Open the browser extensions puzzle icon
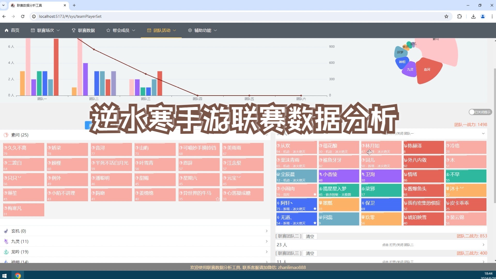The image size is (496, 279). pos(460,16)
